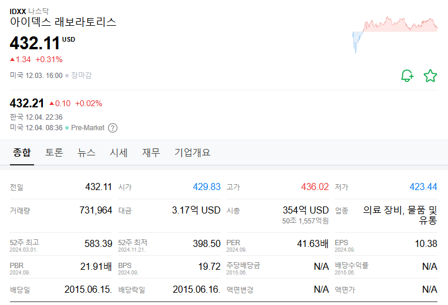Add a price alert with the bell icon

click(x=407, y=76)
